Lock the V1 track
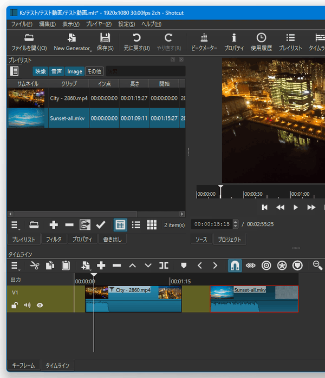 pyautogui.click(x=15, y=305)
